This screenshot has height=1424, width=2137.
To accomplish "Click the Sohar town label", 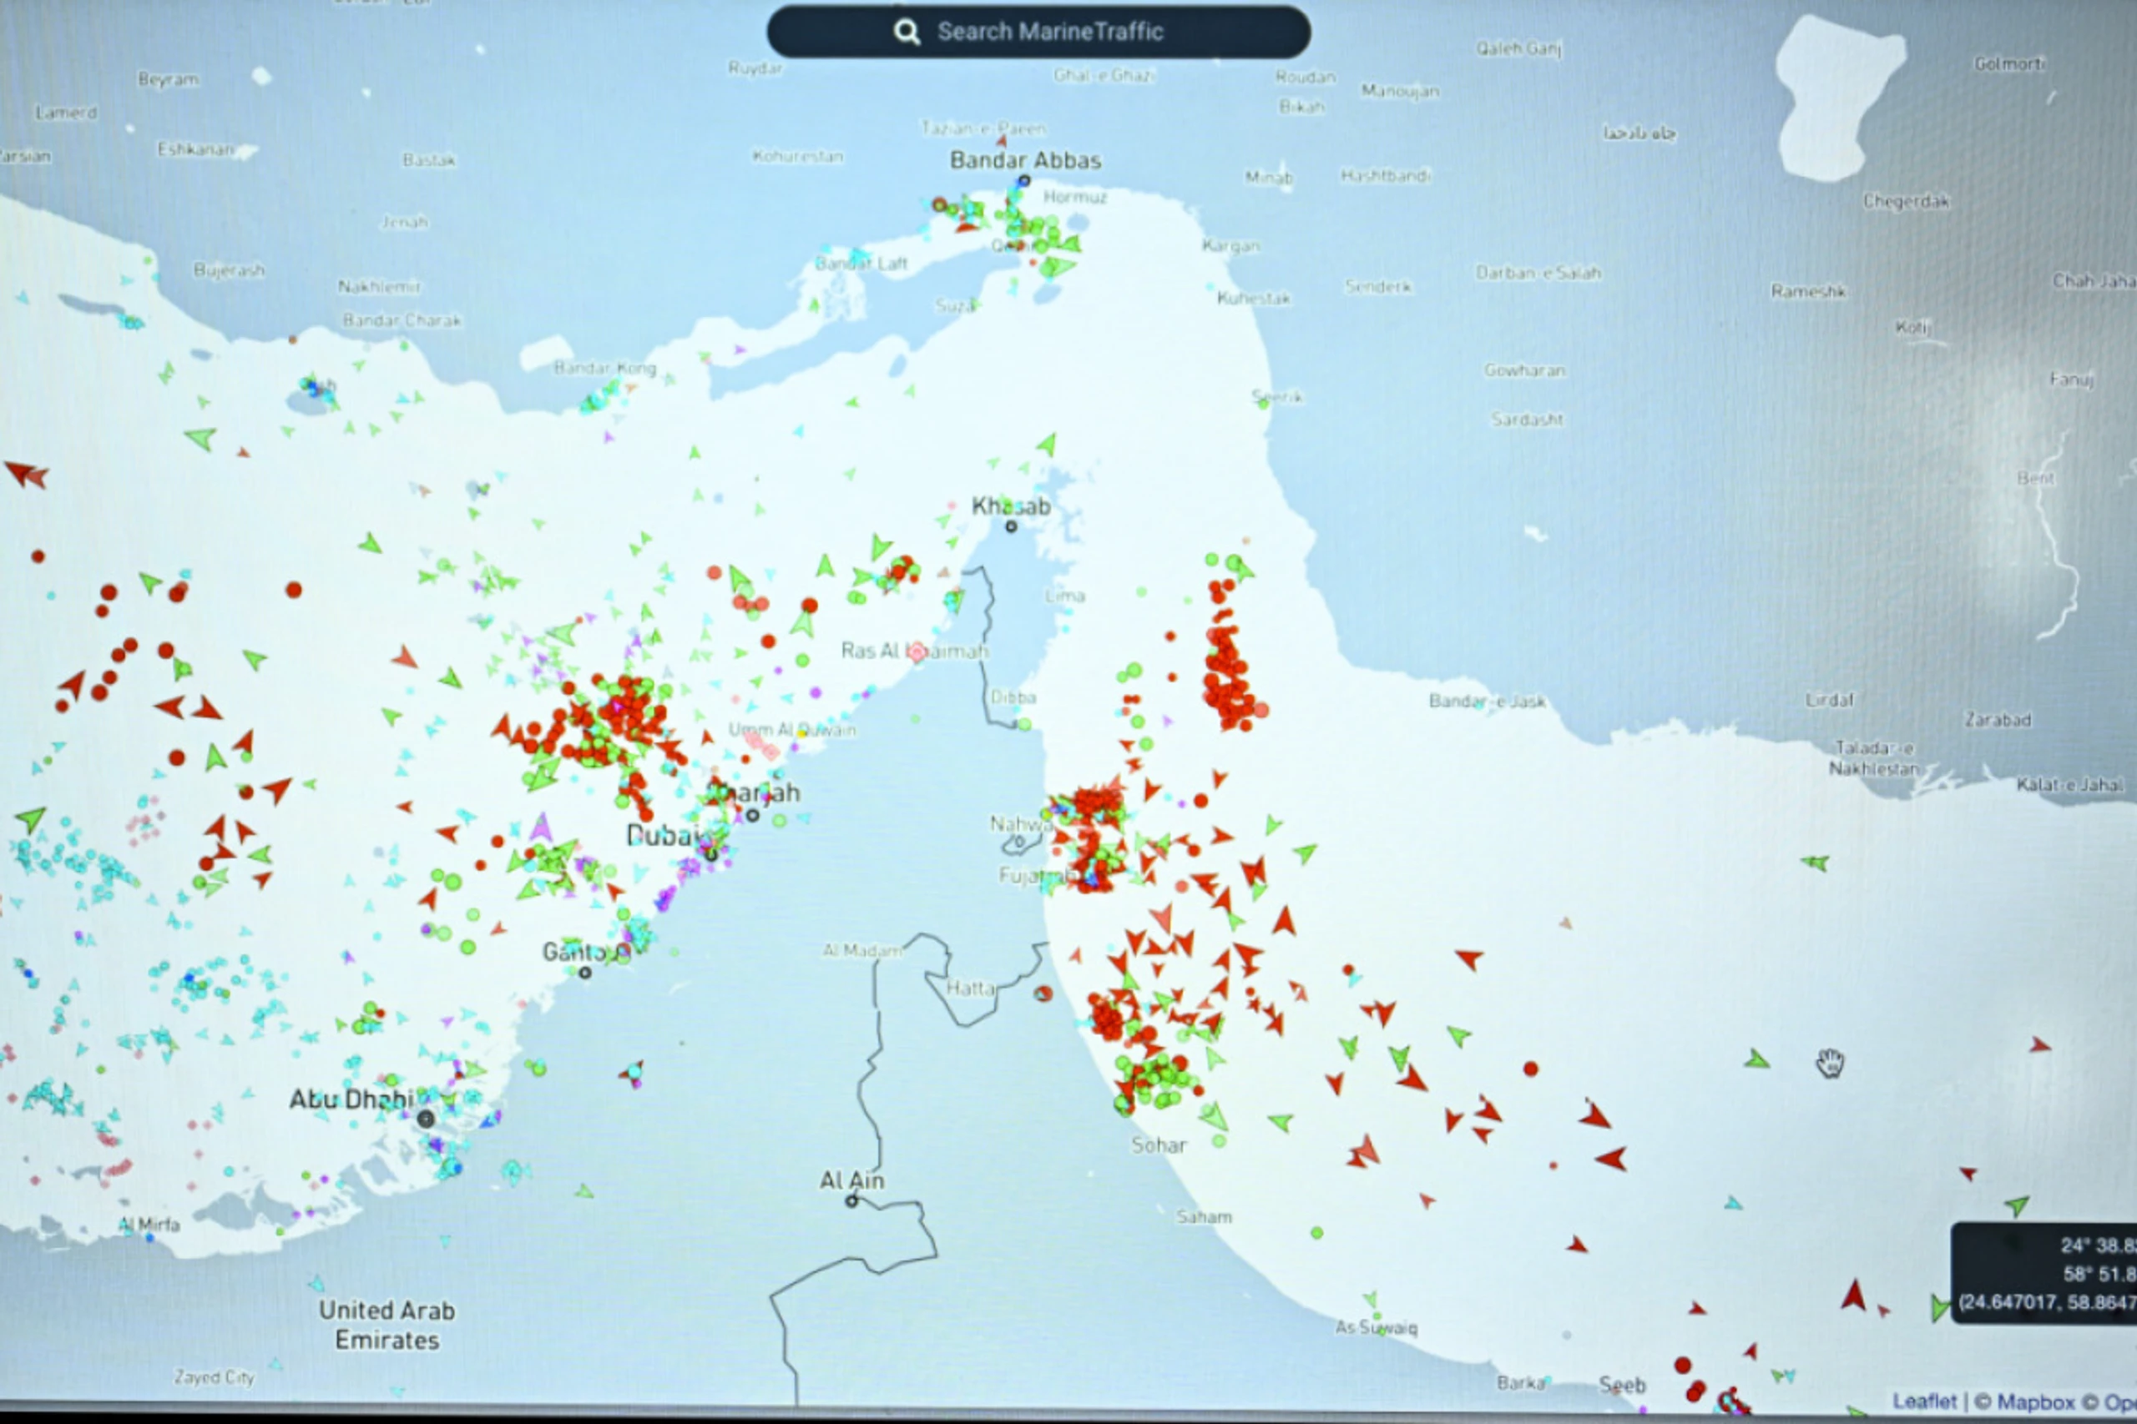I will pyautogui.click(x=1159, y=1145).
